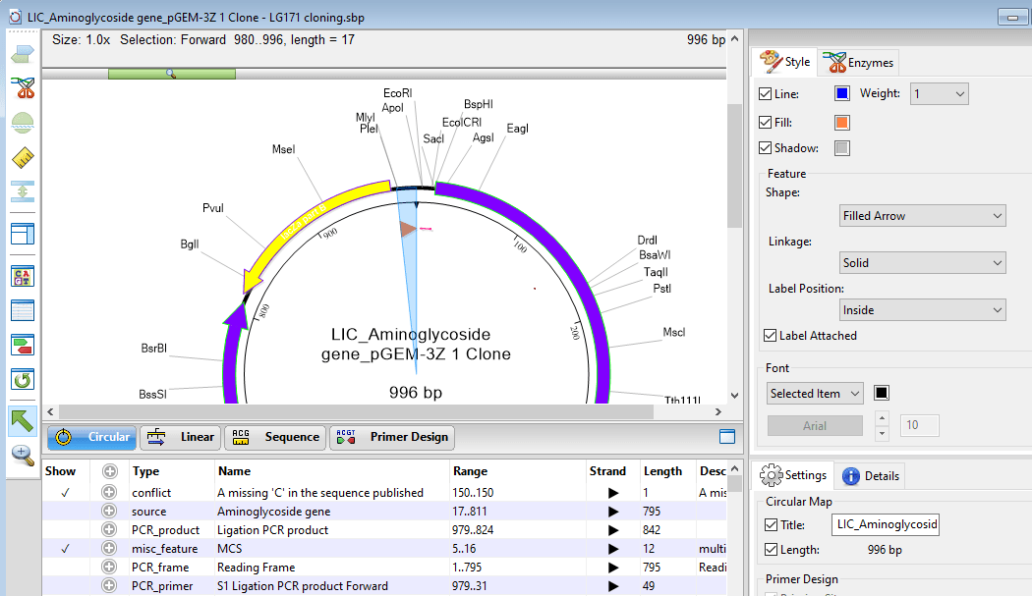This screenshot has width=1032, height=596.
Task: Open the scissors enzyme tool in left toolbar
Action: point(23,88)
